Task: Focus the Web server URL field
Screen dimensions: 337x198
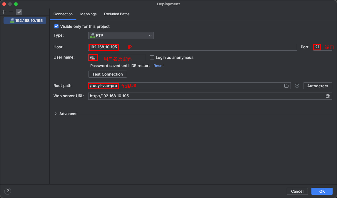Action: click(210, 96)
